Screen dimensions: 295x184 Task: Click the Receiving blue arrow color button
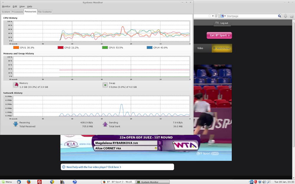tap(16, 124)
